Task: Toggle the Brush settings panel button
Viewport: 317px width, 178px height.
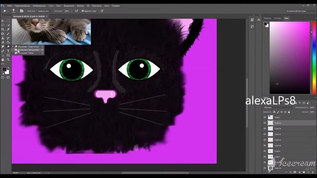Action: (22, 11)
